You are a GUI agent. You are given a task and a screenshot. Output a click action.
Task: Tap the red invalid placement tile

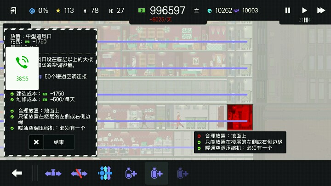(240, 117)
